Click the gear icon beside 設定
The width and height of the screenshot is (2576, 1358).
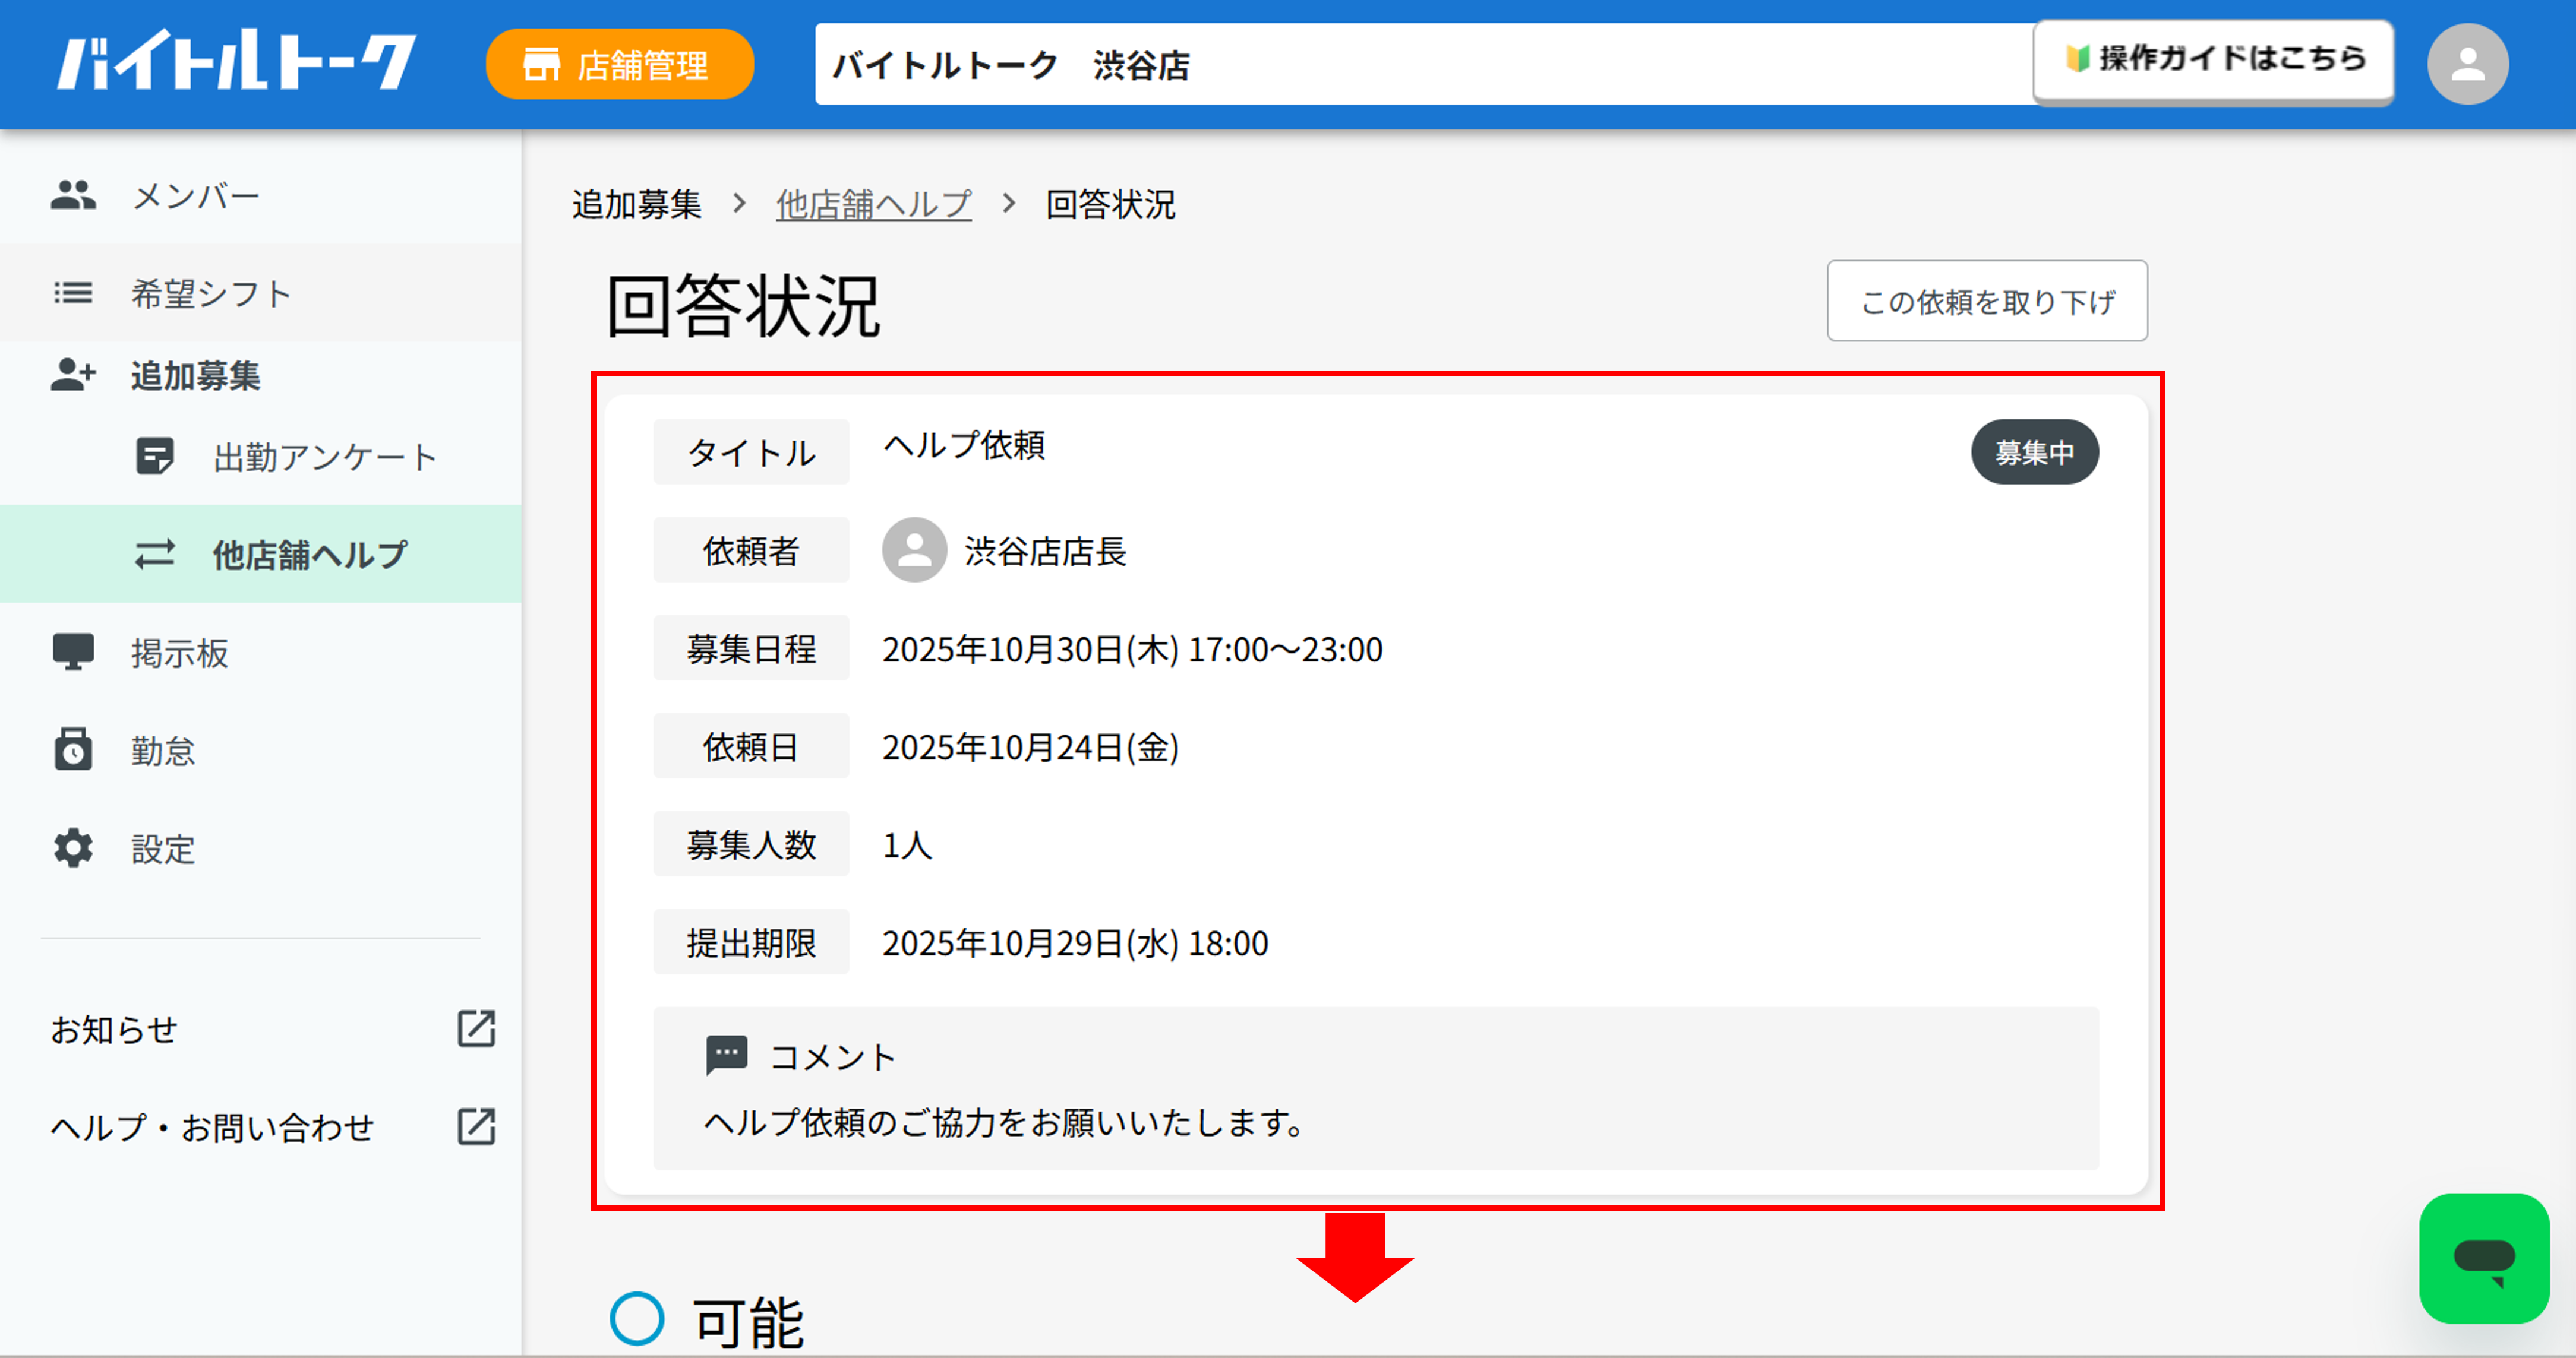73,849
